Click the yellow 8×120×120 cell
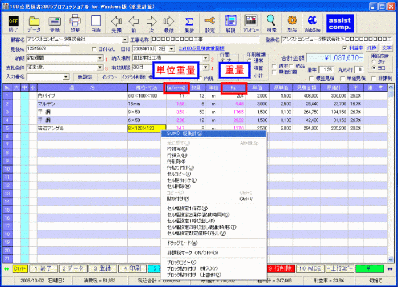This screenshot has width=398, height=287. tap(147, 128)
